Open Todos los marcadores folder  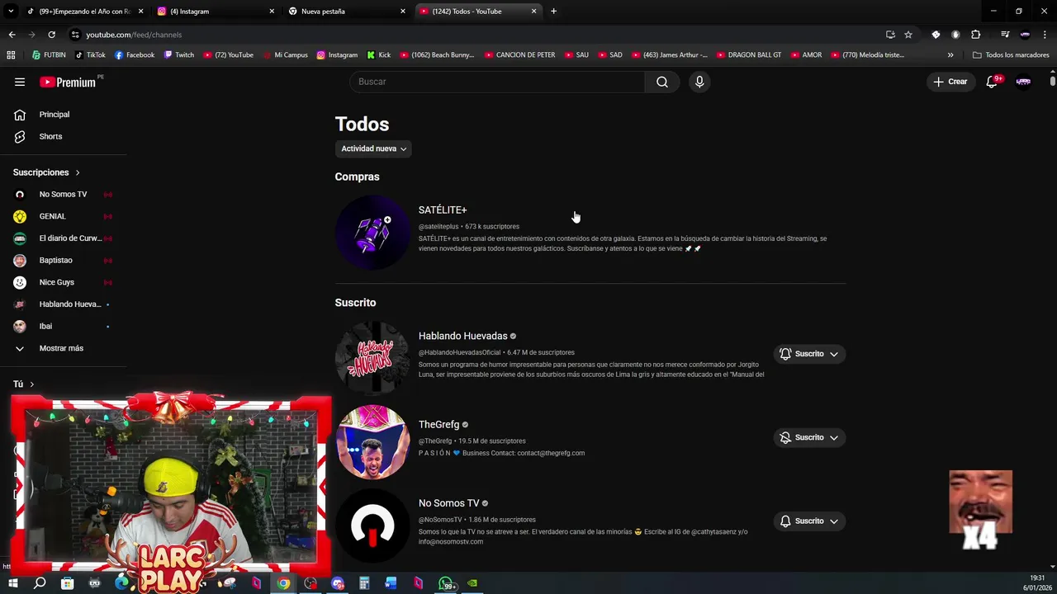1011,55
